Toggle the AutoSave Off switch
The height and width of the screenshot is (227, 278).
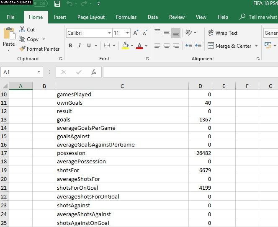tap(40, 4)
